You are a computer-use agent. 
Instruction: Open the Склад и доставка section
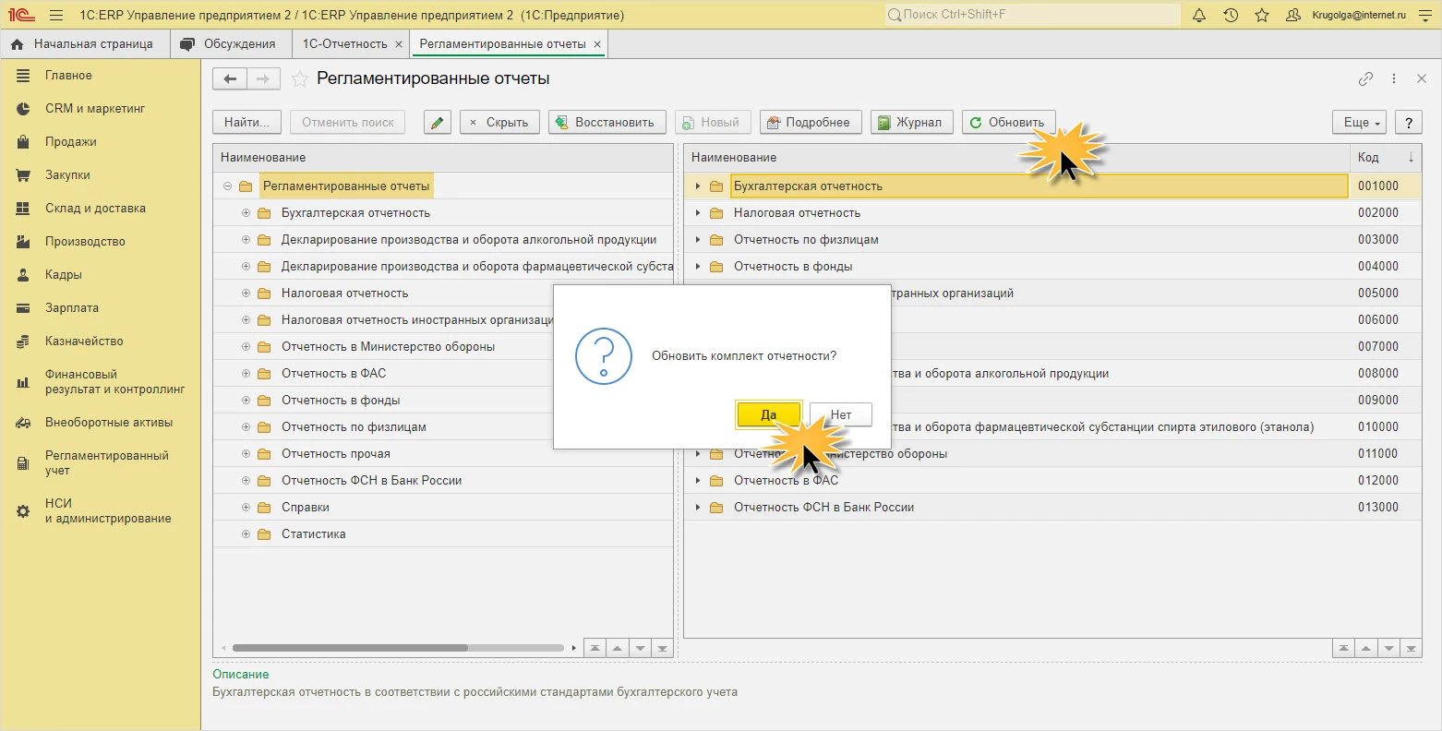95,209
